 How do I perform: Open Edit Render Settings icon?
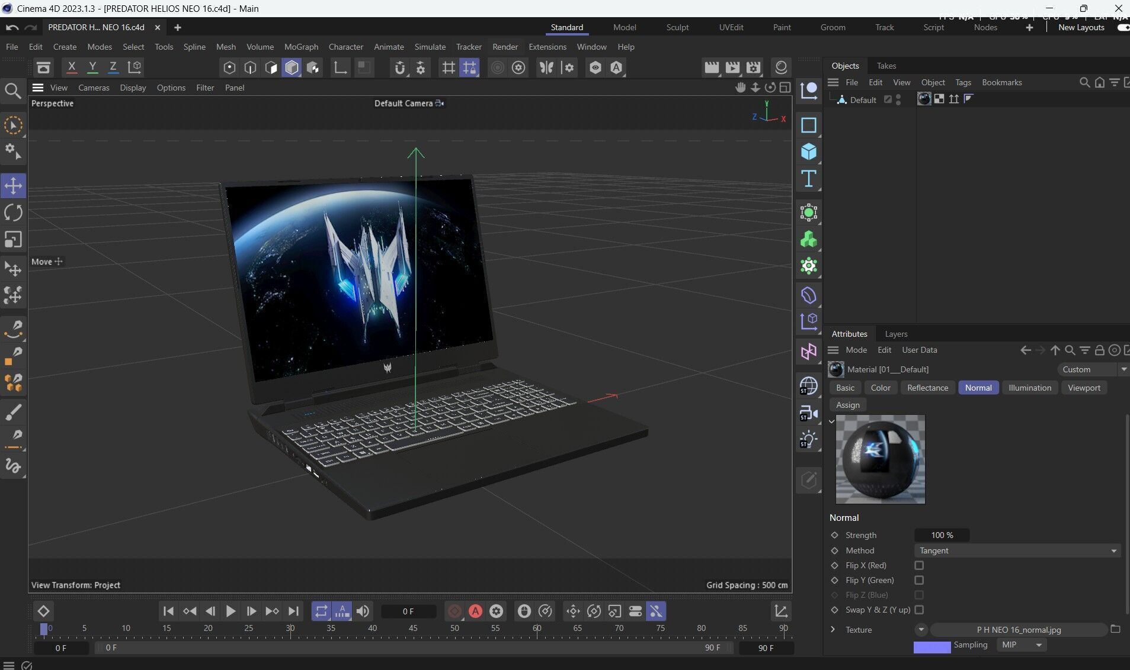753,67
